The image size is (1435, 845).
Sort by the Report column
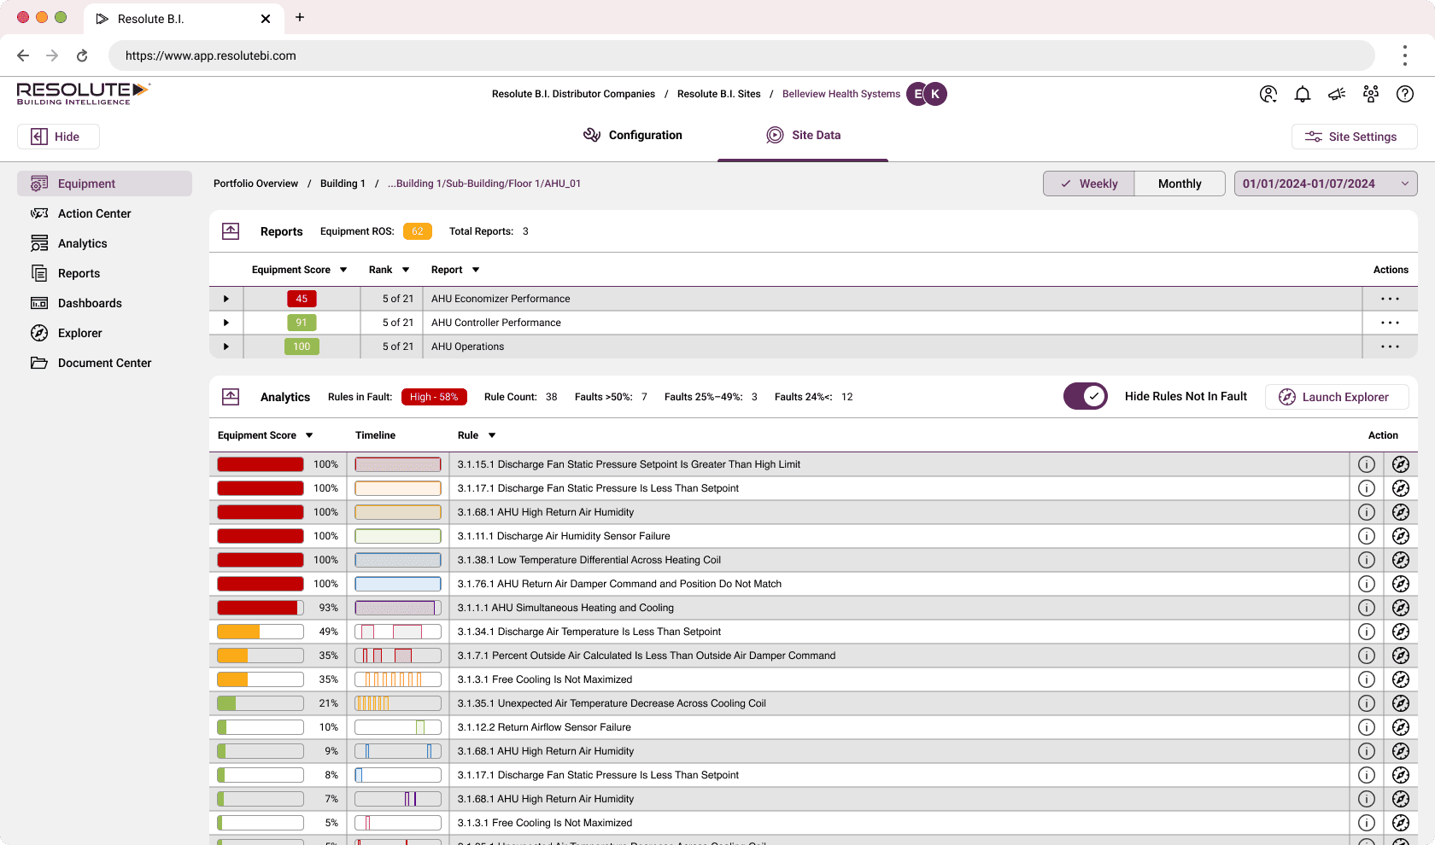point(455,270)
